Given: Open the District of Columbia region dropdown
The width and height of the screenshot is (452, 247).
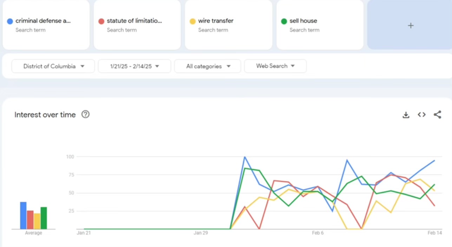Looking at the screenshot, I should (x=53, y=66).
